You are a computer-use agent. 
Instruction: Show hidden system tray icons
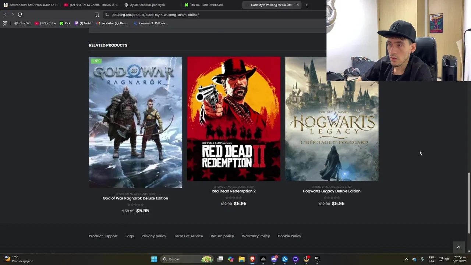[x=406, y=259]
